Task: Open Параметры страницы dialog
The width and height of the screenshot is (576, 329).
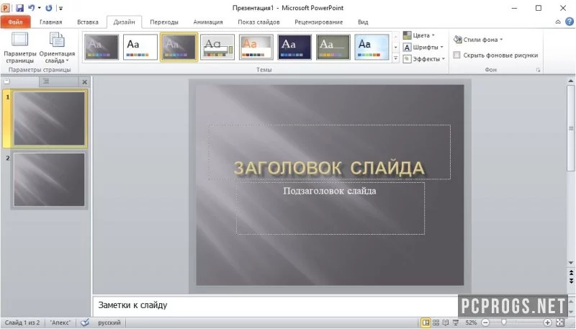Action: pos(20,48)
